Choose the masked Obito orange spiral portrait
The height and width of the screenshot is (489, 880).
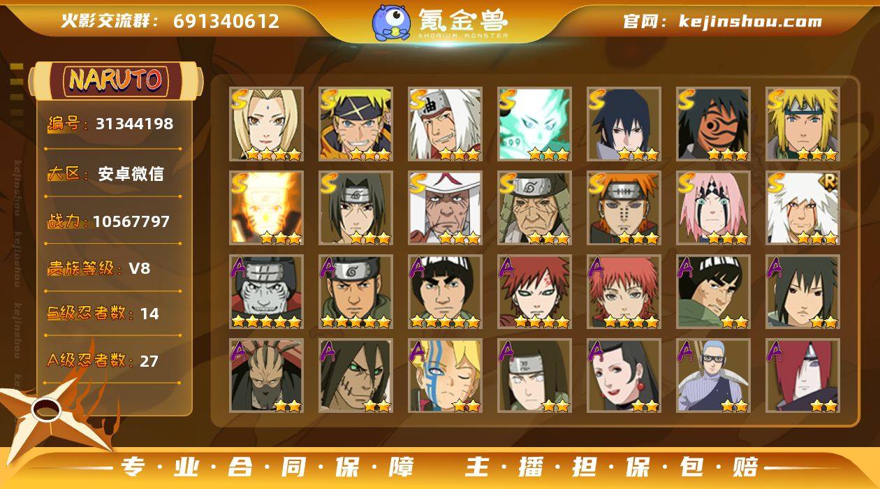coord(714,124)
